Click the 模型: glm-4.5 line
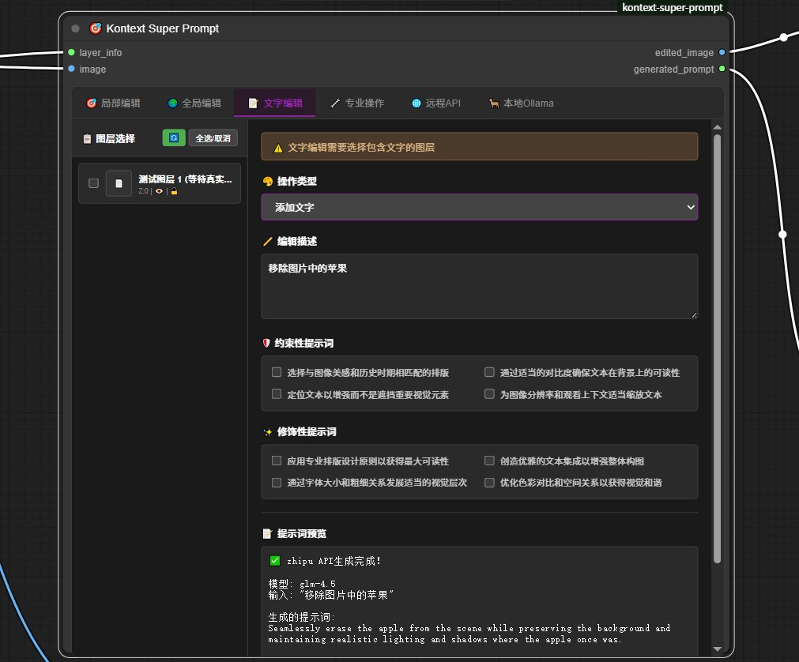Screen dimensions: 799x662 coord(302,584)
